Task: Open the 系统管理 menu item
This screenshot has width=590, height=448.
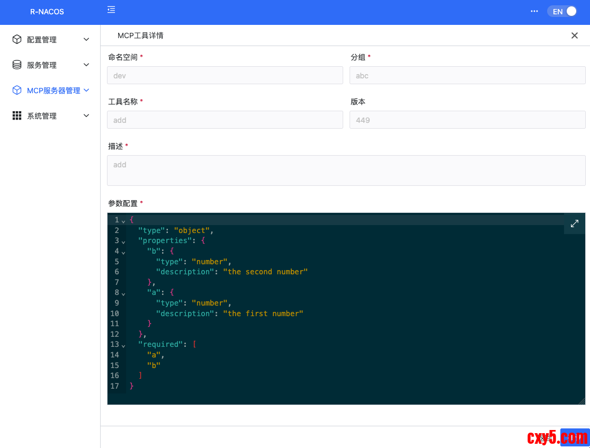Action: point(42,116)
